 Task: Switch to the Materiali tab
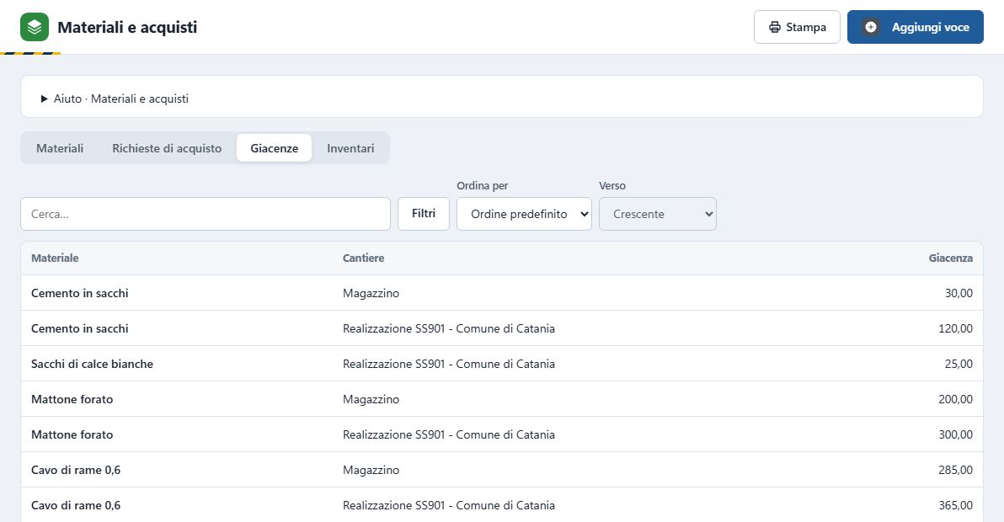pyautogui.click(x=60, y=148)
